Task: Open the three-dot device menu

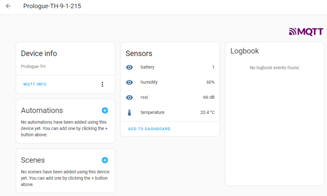Action: click(x=102, y=84)
